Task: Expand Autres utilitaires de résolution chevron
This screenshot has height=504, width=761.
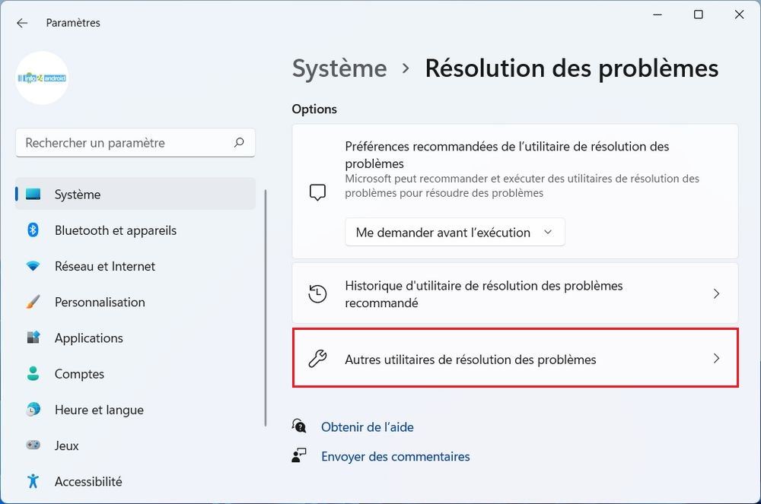Action: pyautogui.click(x=715, y=359)
